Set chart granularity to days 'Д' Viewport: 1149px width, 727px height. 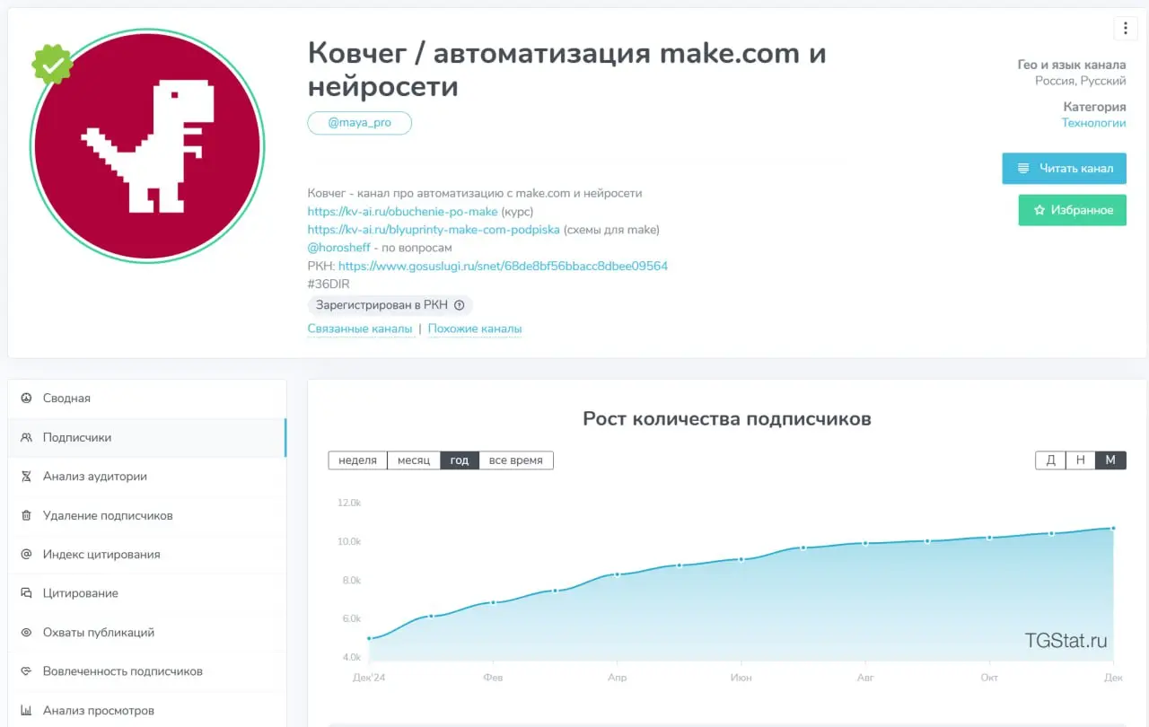coord(1050,460)
